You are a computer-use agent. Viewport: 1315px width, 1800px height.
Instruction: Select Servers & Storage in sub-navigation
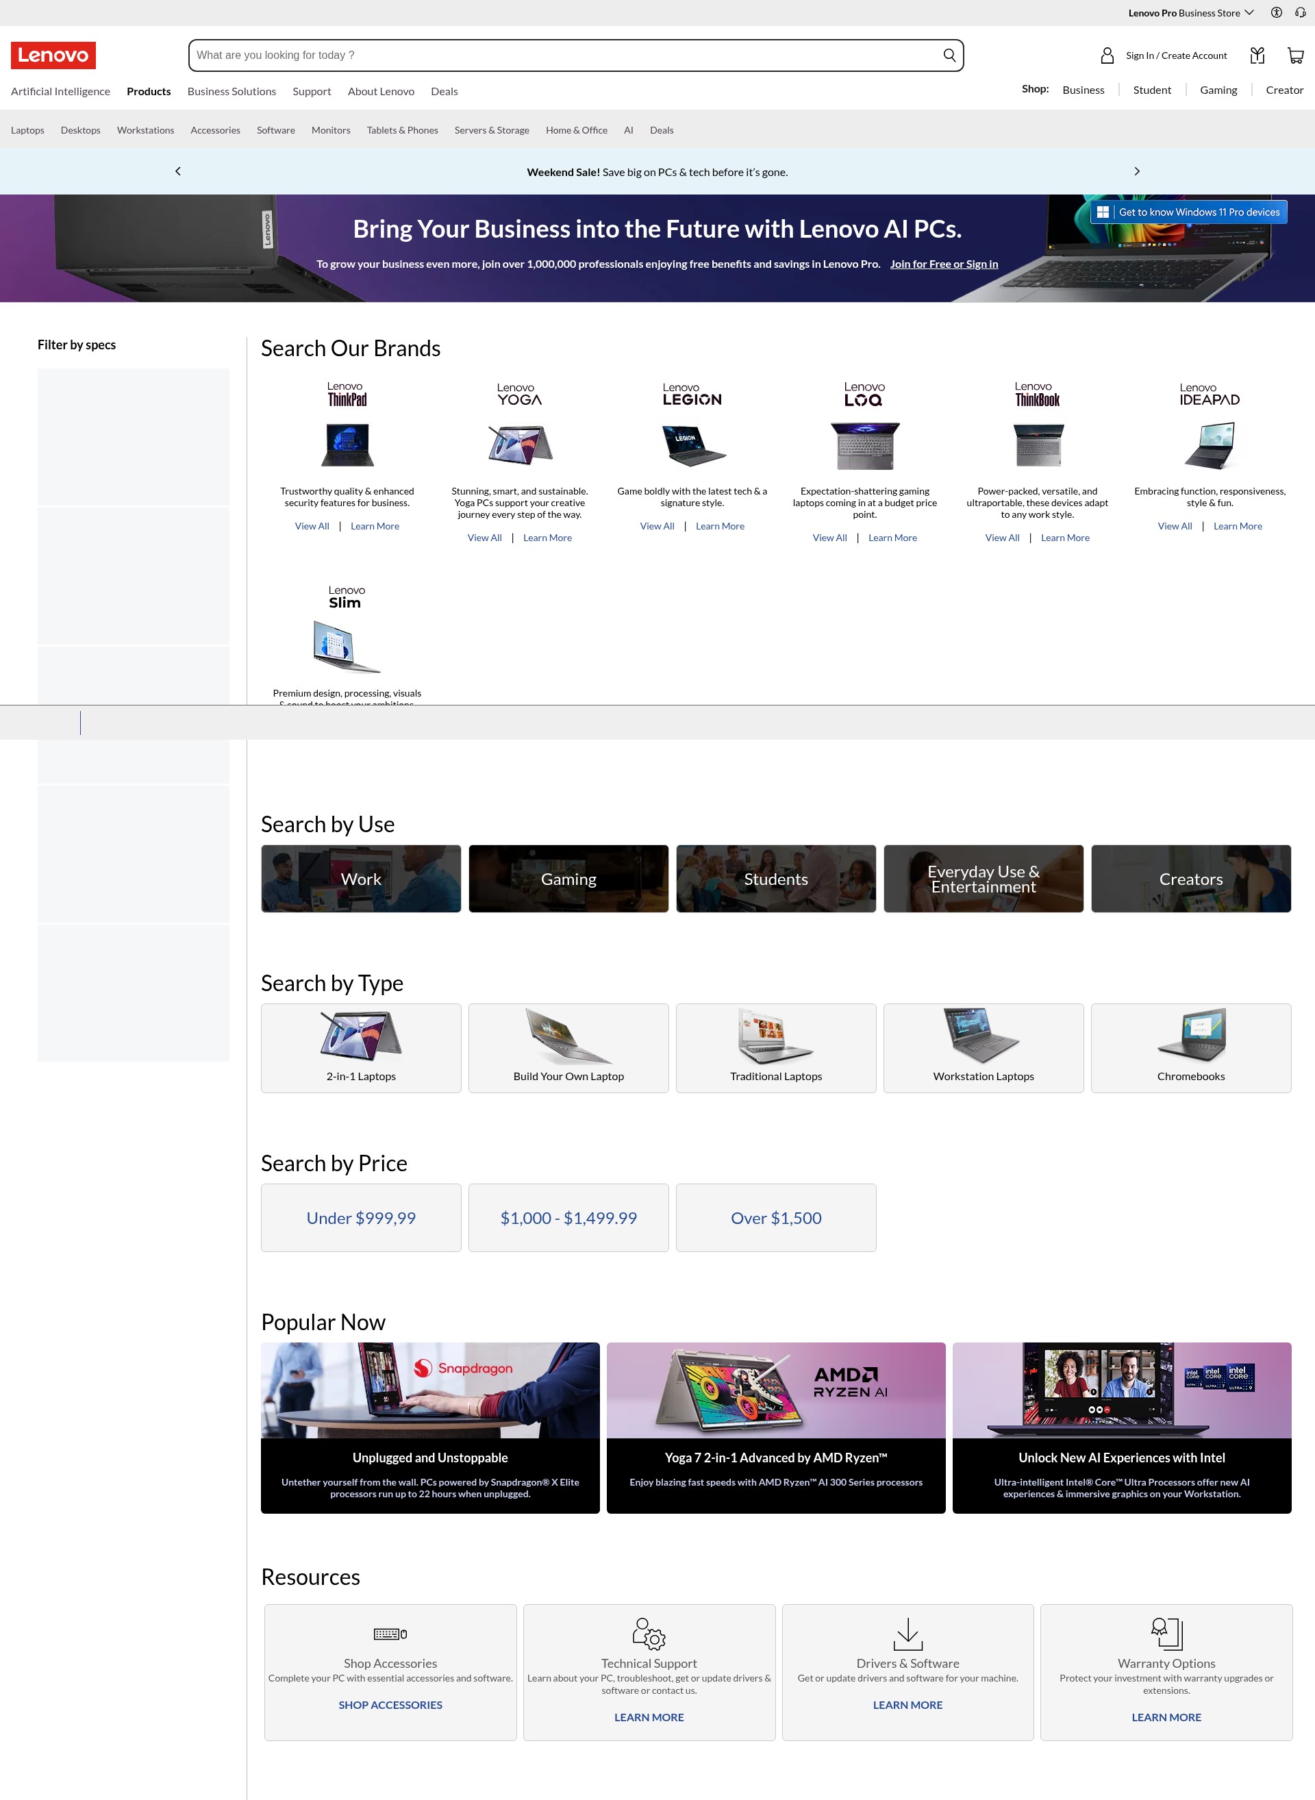pyautogui.click(x=492, y=131)
